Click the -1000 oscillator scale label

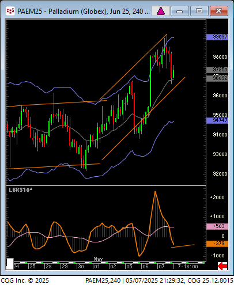pos(217,256)
